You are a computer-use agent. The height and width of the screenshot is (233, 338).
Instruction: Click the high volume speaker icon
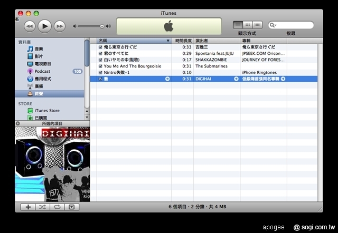108,26
